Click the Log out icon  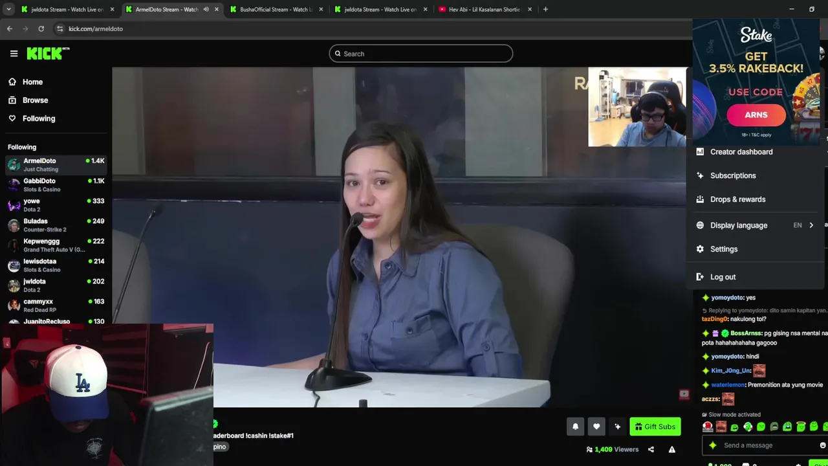[700, 277]
